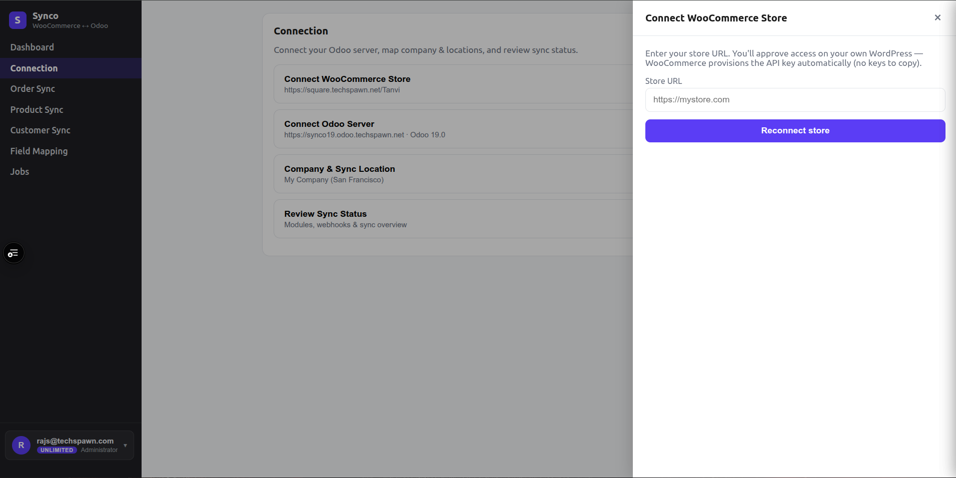Select Connection in the sidebar

click(71, 68)
